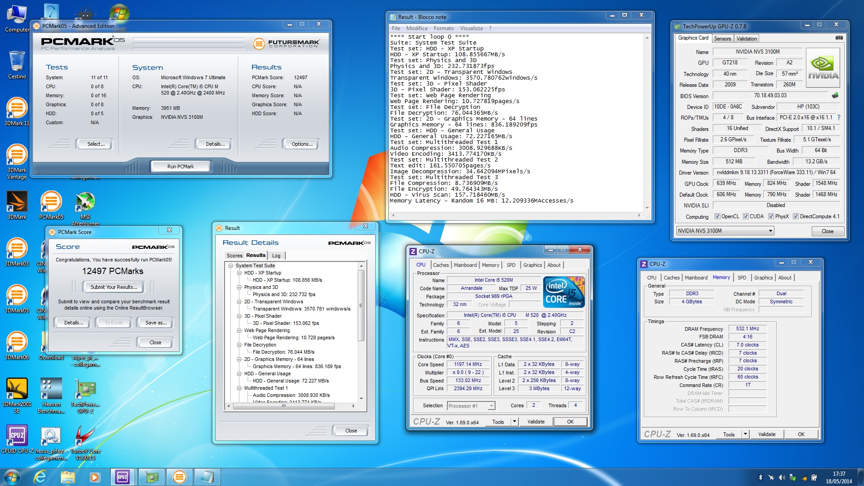Select the TechPowerUp GPU-Z desktop icon
This screenshot has width=864, height=486.
click(x=85, y=396)
